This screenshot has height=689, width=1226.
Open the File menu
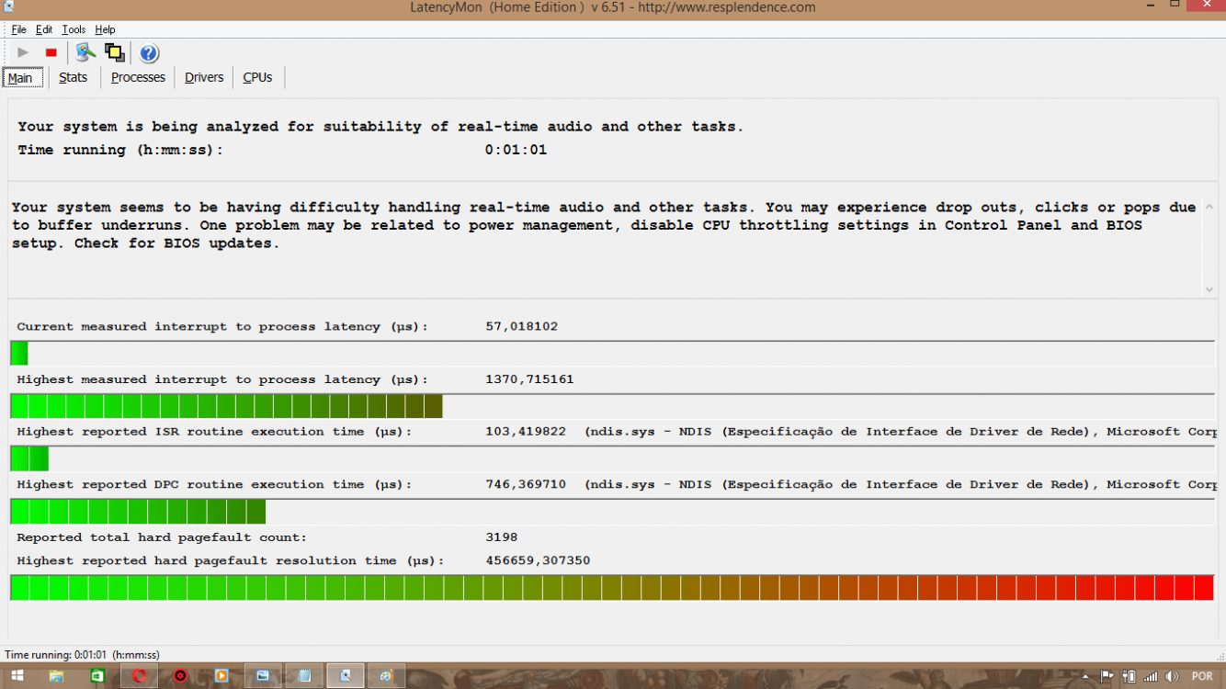coord(18,29)
